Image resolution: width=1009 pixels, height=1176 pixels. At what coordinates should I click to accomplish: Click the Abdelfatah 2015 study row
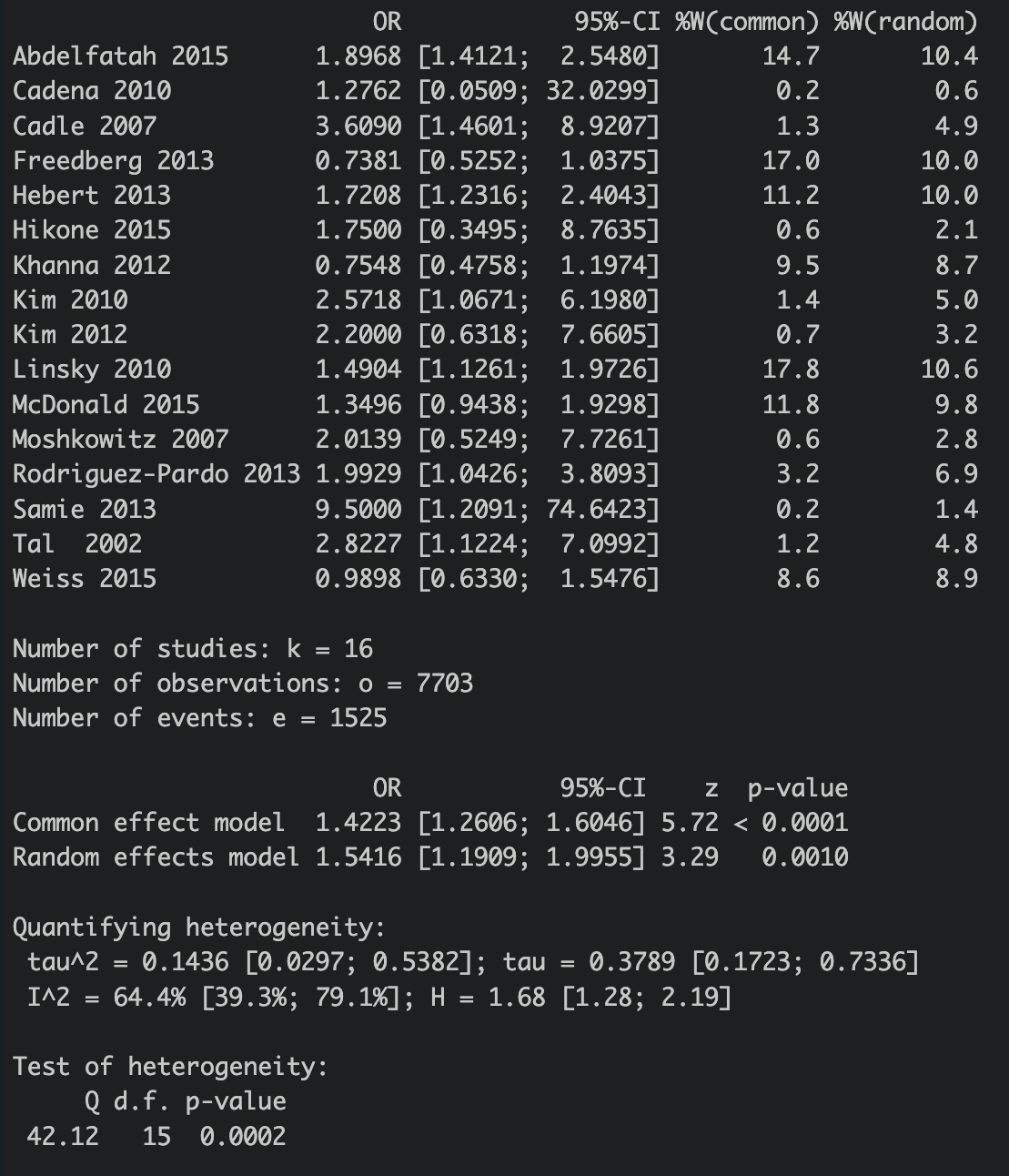[x=496, y=56]
